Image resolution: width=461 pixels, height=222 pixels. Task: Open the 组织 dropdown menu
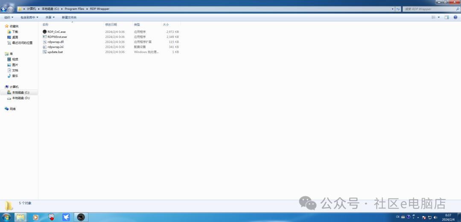9,17
